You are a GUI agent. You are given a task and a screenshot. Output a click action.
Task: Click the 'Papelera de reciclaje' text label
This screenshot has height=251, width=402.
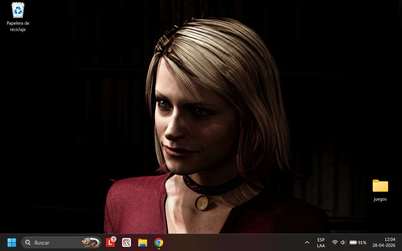[18, 26]
